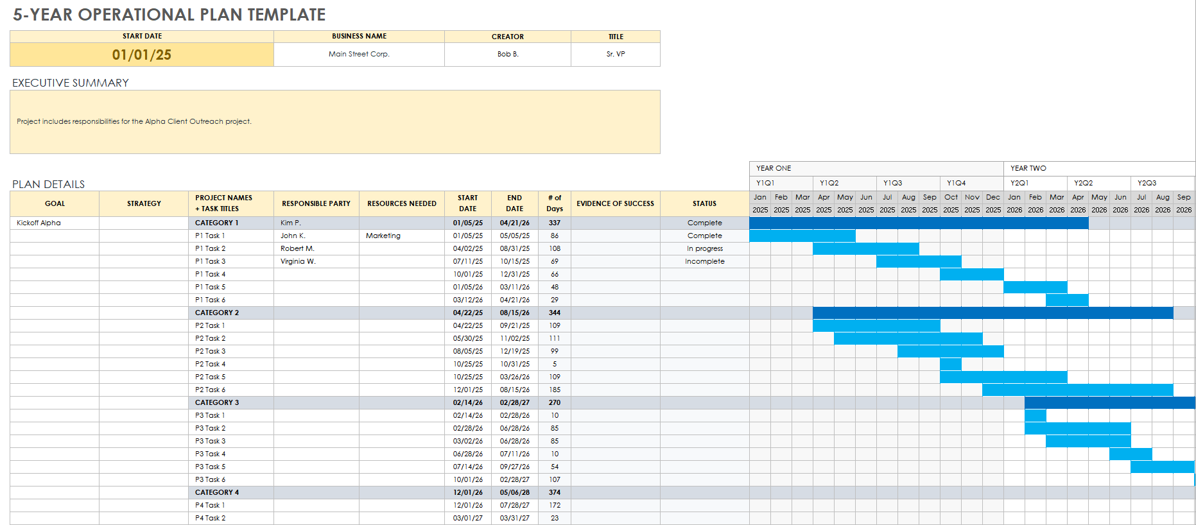The height and width of the screenshot is (525, 1196).
Task: Click the STRATEGY column header
Action: click(x=144, y=203)
